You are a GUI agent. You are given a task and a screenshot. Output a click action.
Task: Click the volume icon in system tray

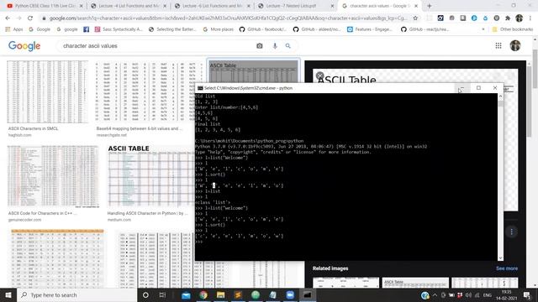(468, 294)
